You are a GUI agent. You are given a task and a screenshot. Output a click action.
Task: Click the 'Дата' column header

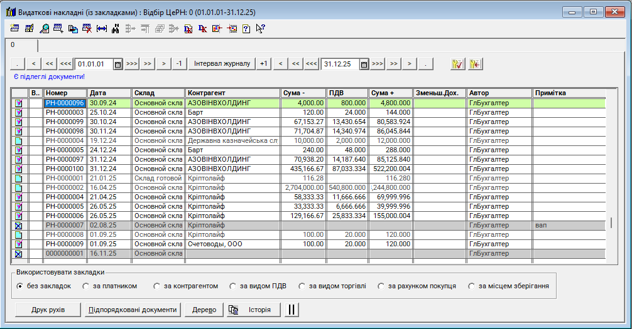[x=109, y=93]
